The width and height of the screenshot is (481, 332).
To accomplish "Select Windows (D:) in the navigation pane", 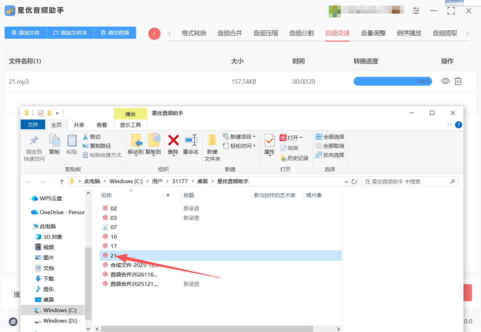I will click(60, 320).
